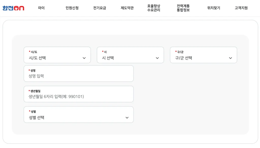Navigate to the 전기요금 section

[99, 8]
